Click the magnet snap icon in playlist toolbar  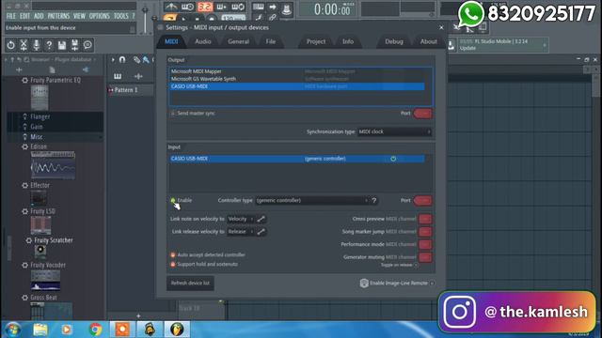[x=122, y=59]
